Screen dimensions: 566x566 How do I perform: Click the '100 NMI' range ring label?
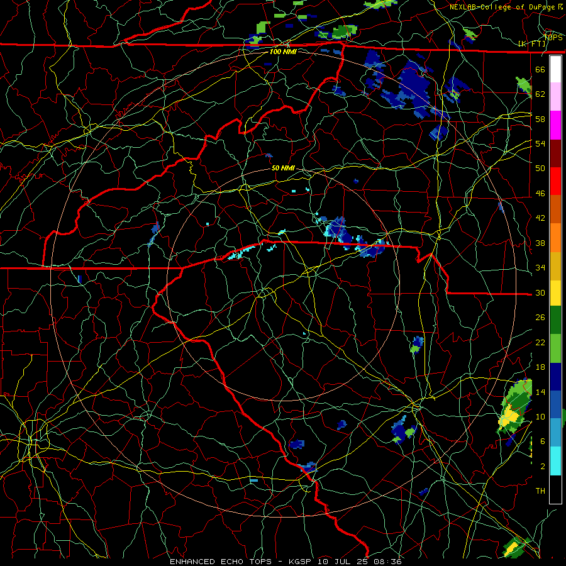click(283, 52)
